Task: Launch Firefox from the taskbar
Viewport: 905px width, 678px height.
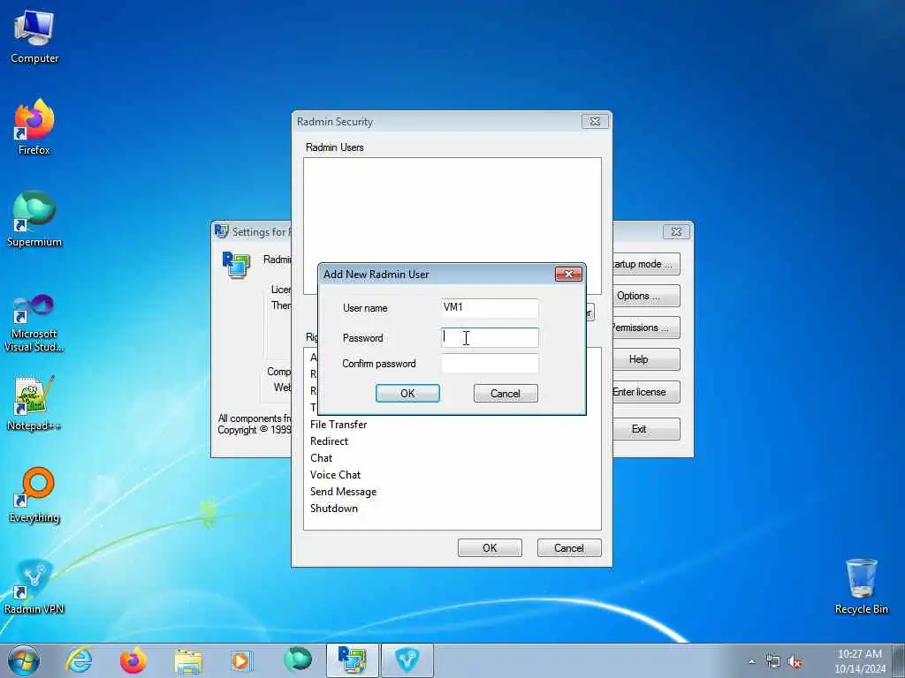Action: [133, 660]
